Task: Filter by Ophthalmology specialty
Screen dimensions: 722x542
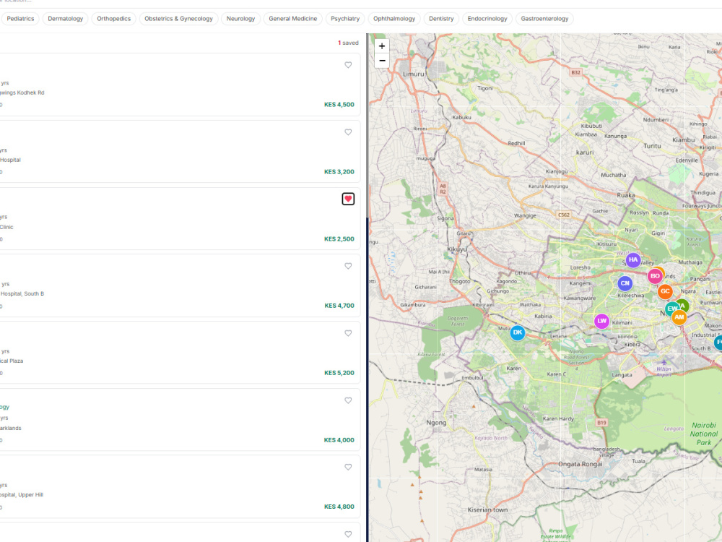Action: (394, 19)
